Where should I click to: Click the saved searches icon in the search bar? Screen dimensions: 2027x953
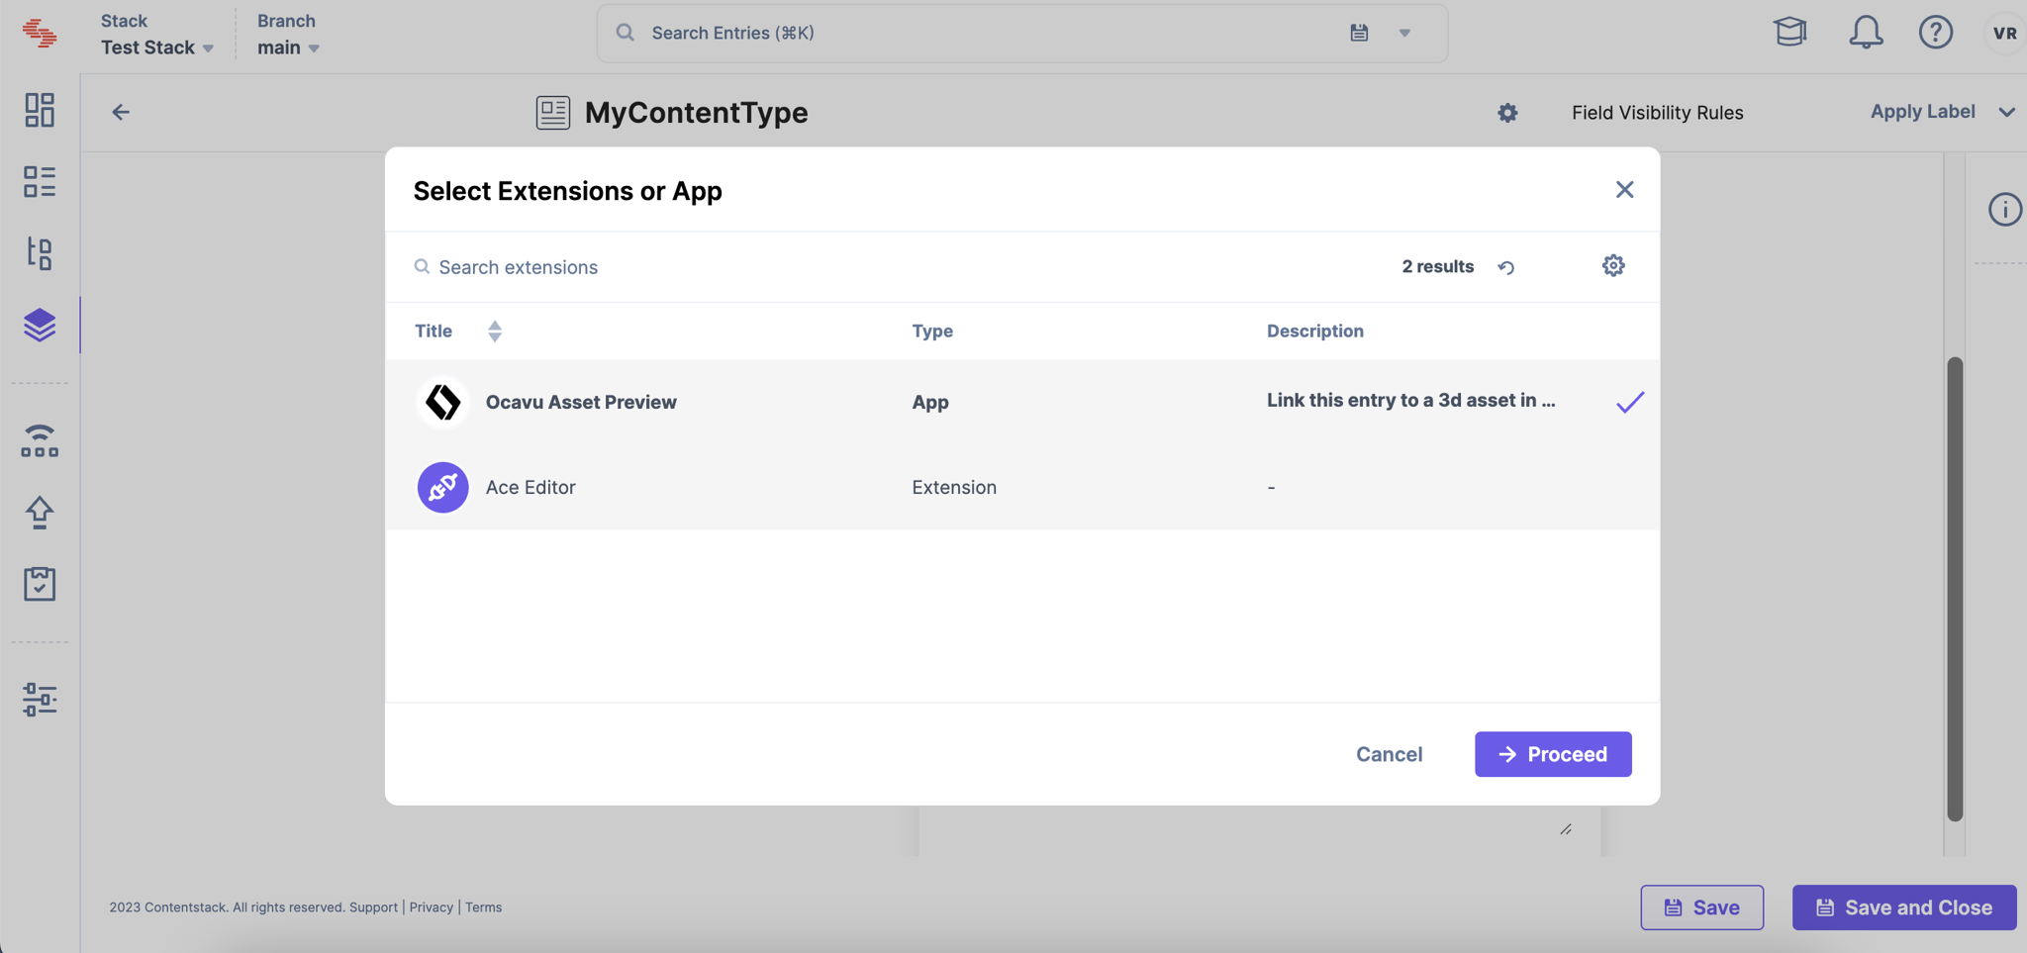tap(1359, 33)
